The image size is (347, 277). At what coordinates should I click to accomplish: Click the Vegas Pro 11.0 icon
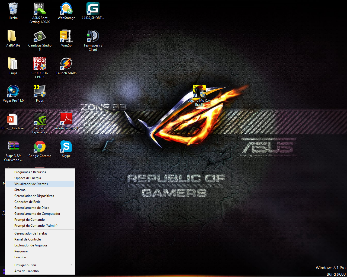pos(13,92)
